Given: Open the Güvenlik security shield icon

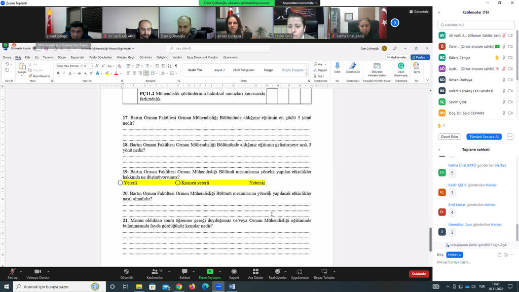Looking at the screenshot, I should (x=126, y=272).
